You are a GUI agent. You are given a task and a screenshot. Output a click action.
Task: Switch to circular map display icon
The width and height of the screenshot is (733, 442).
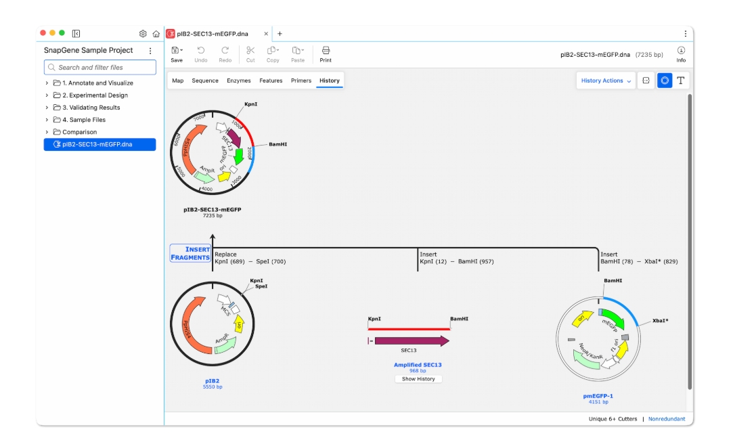(664, 81)
